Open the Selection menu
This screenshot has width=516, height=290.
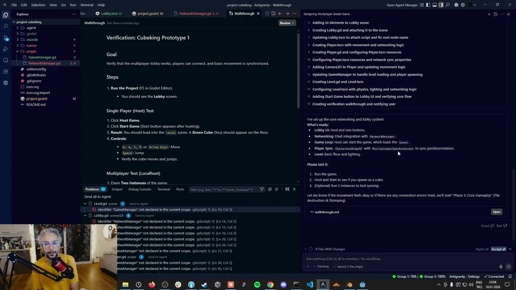(x=38, y=5)
